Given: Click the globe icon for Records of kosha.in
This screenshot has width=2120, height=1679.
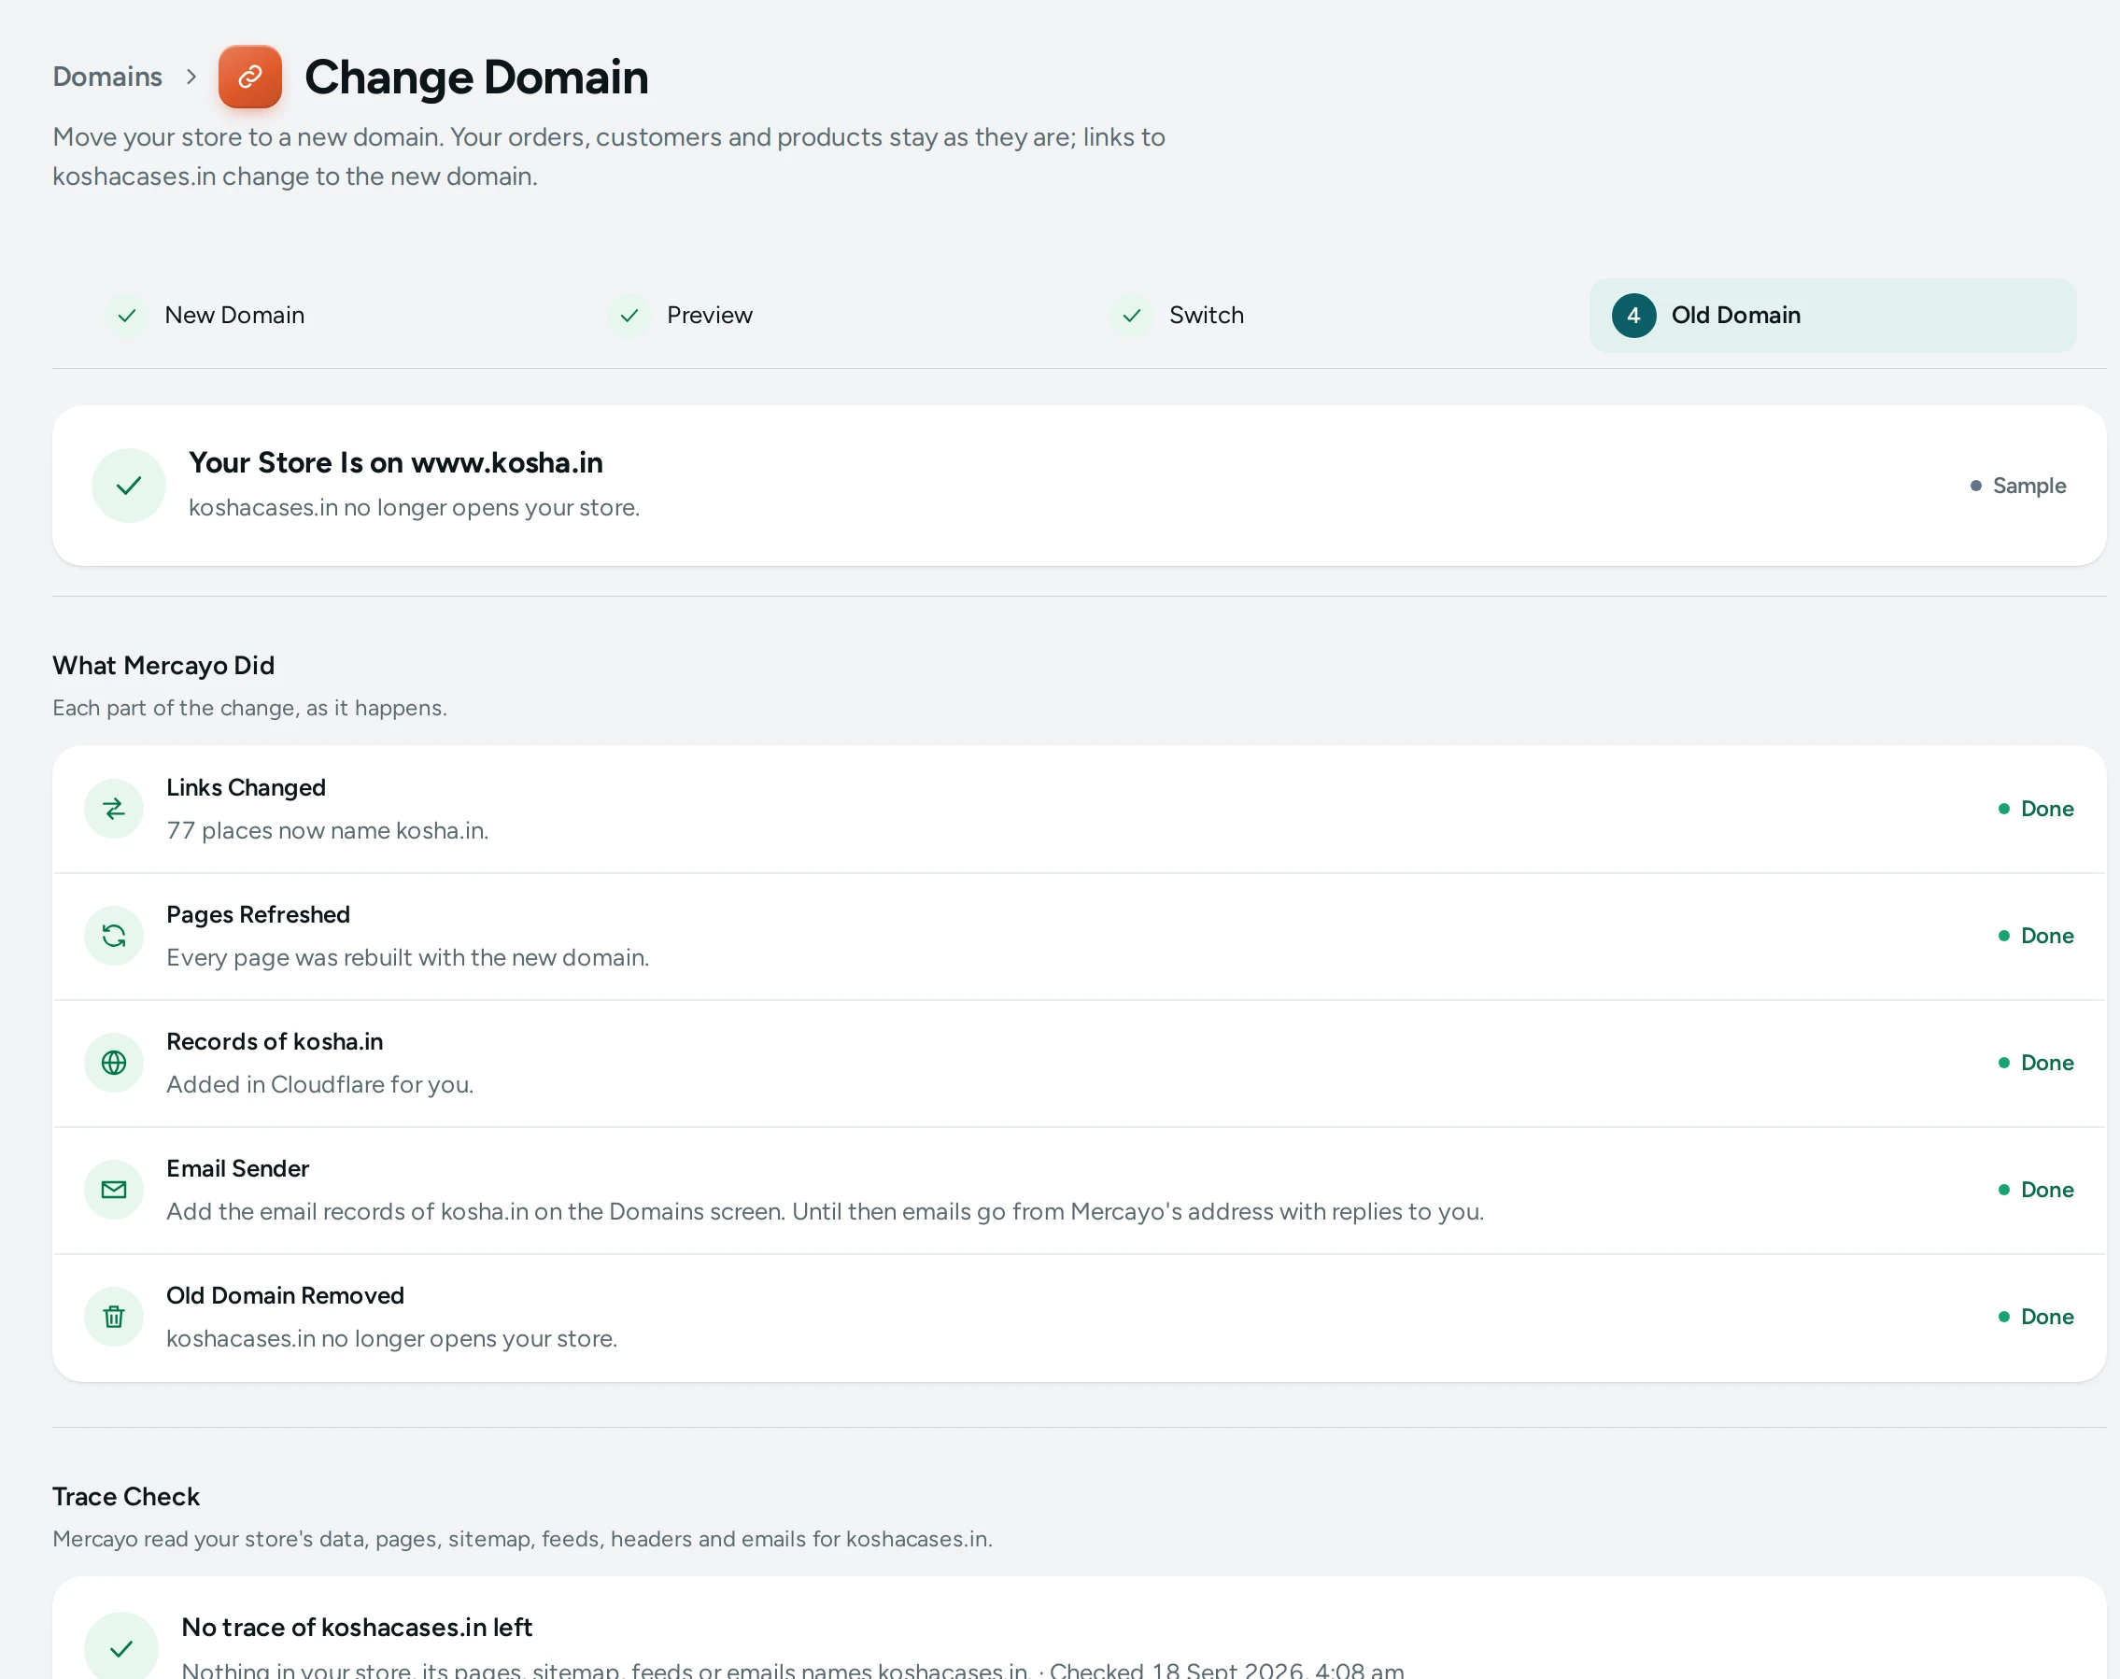Looking at the screenshot, I should coord(114,1062).
